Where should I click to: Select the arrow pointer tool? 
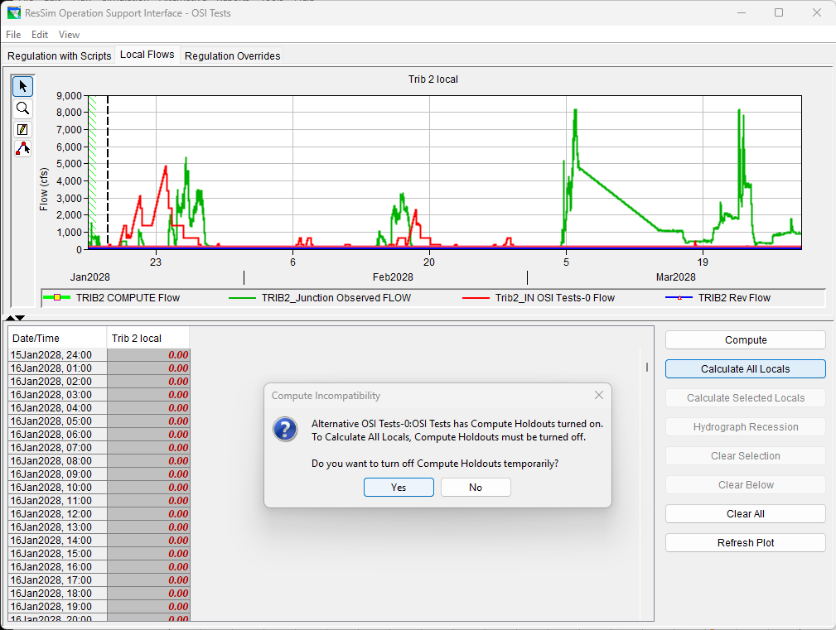22,87
